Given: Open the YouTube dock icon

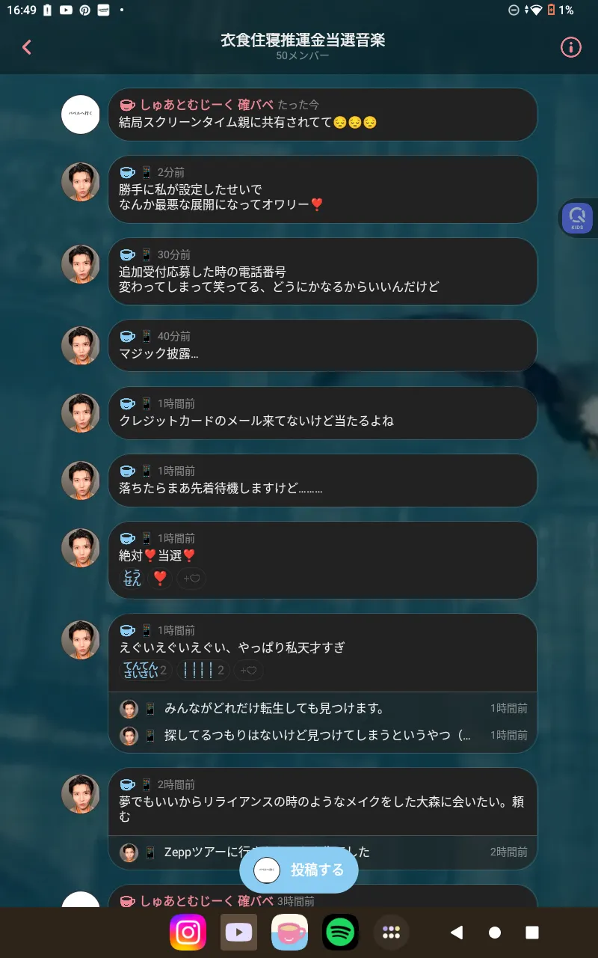Looking at the screenshot, I should (x=239, y=933).
